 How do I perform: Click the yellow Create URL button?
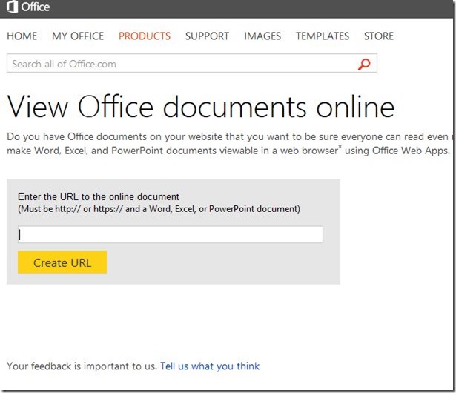(62, 262)
